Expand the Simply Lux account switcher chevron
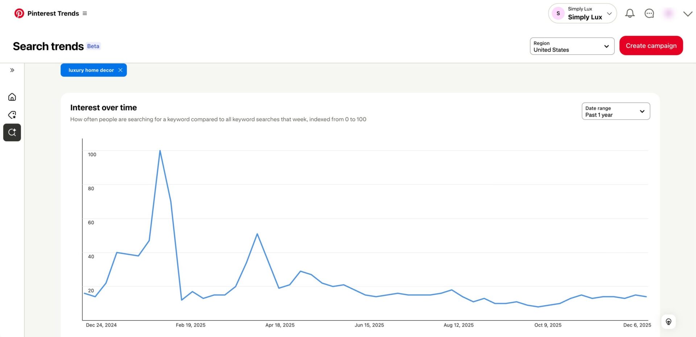Image resolution: width=696 pixels, height=337 pixels. tap(609, 13)
